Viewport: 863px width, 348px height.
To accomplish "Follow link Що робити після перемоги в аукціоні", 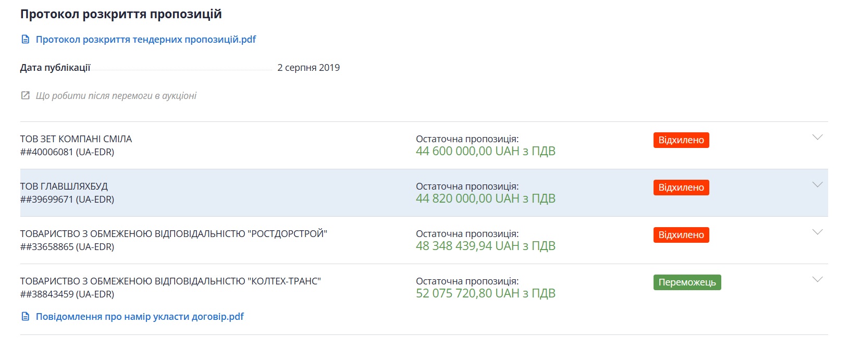I will pyautogui.click(x=116, y=95).
